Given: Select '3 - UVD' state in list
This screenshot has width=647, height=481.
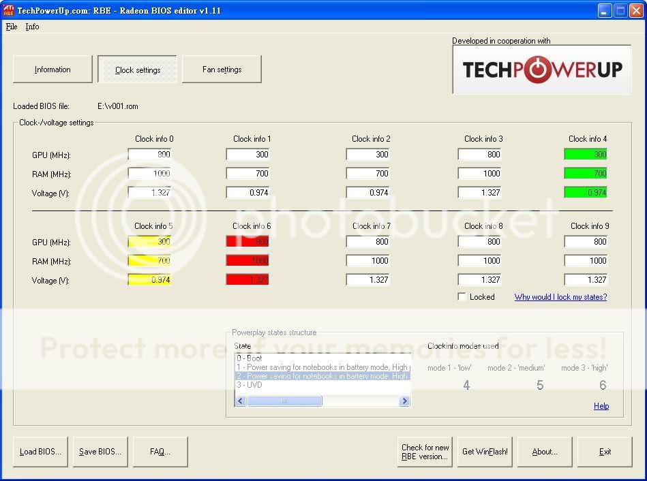Looking at the screenshot, I should (x=250, y=385).
